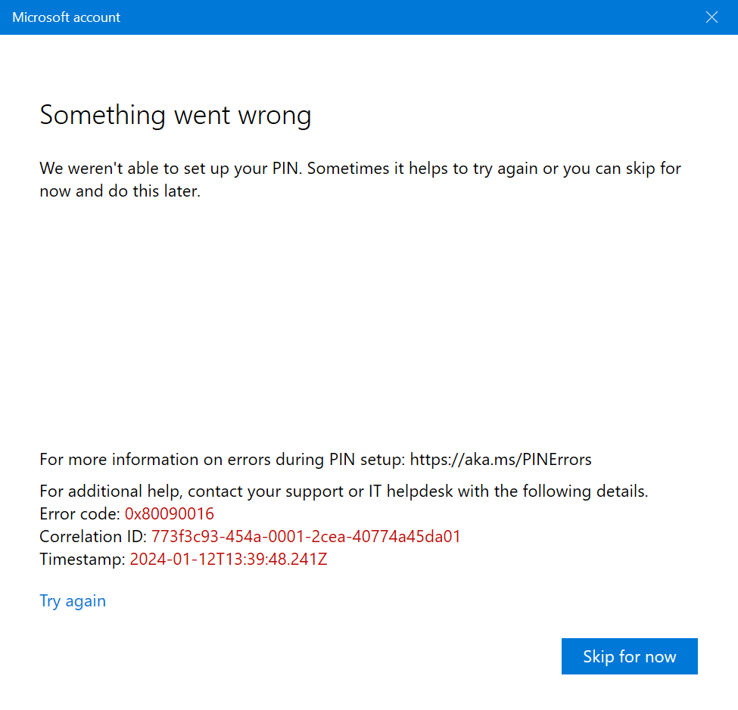Click the https://aka.ms/PINErrors URL text
The image size is (738, 710).
click(501, 460)
